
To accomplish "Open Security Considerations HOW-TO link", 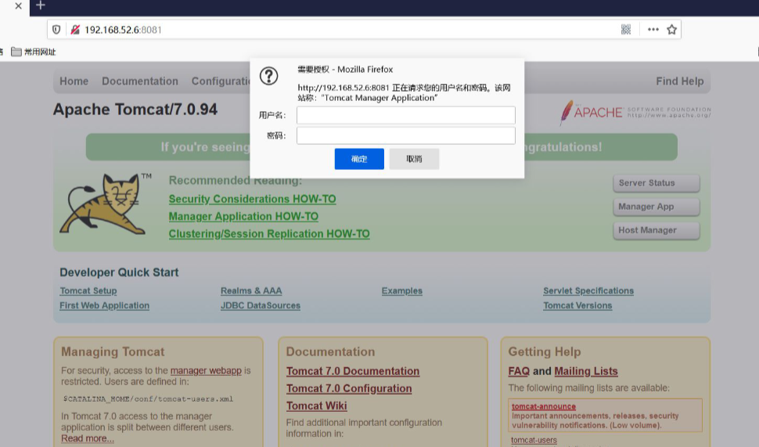I will 252,200.
